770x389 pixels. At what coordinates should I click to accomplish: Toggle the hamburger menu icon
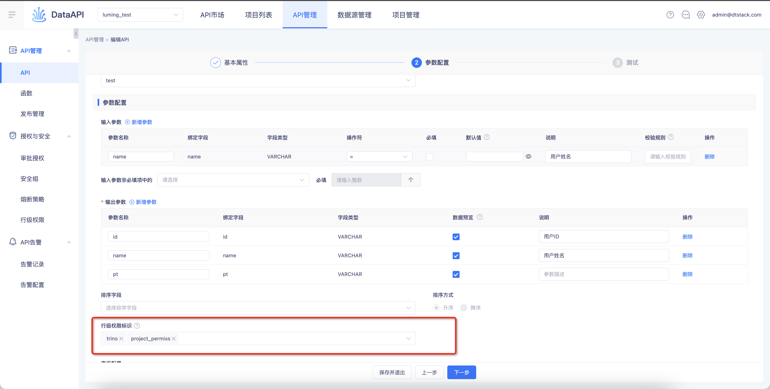click(x=12, y=15)
